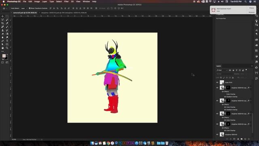Select the Gradient tool

point(7,34)
